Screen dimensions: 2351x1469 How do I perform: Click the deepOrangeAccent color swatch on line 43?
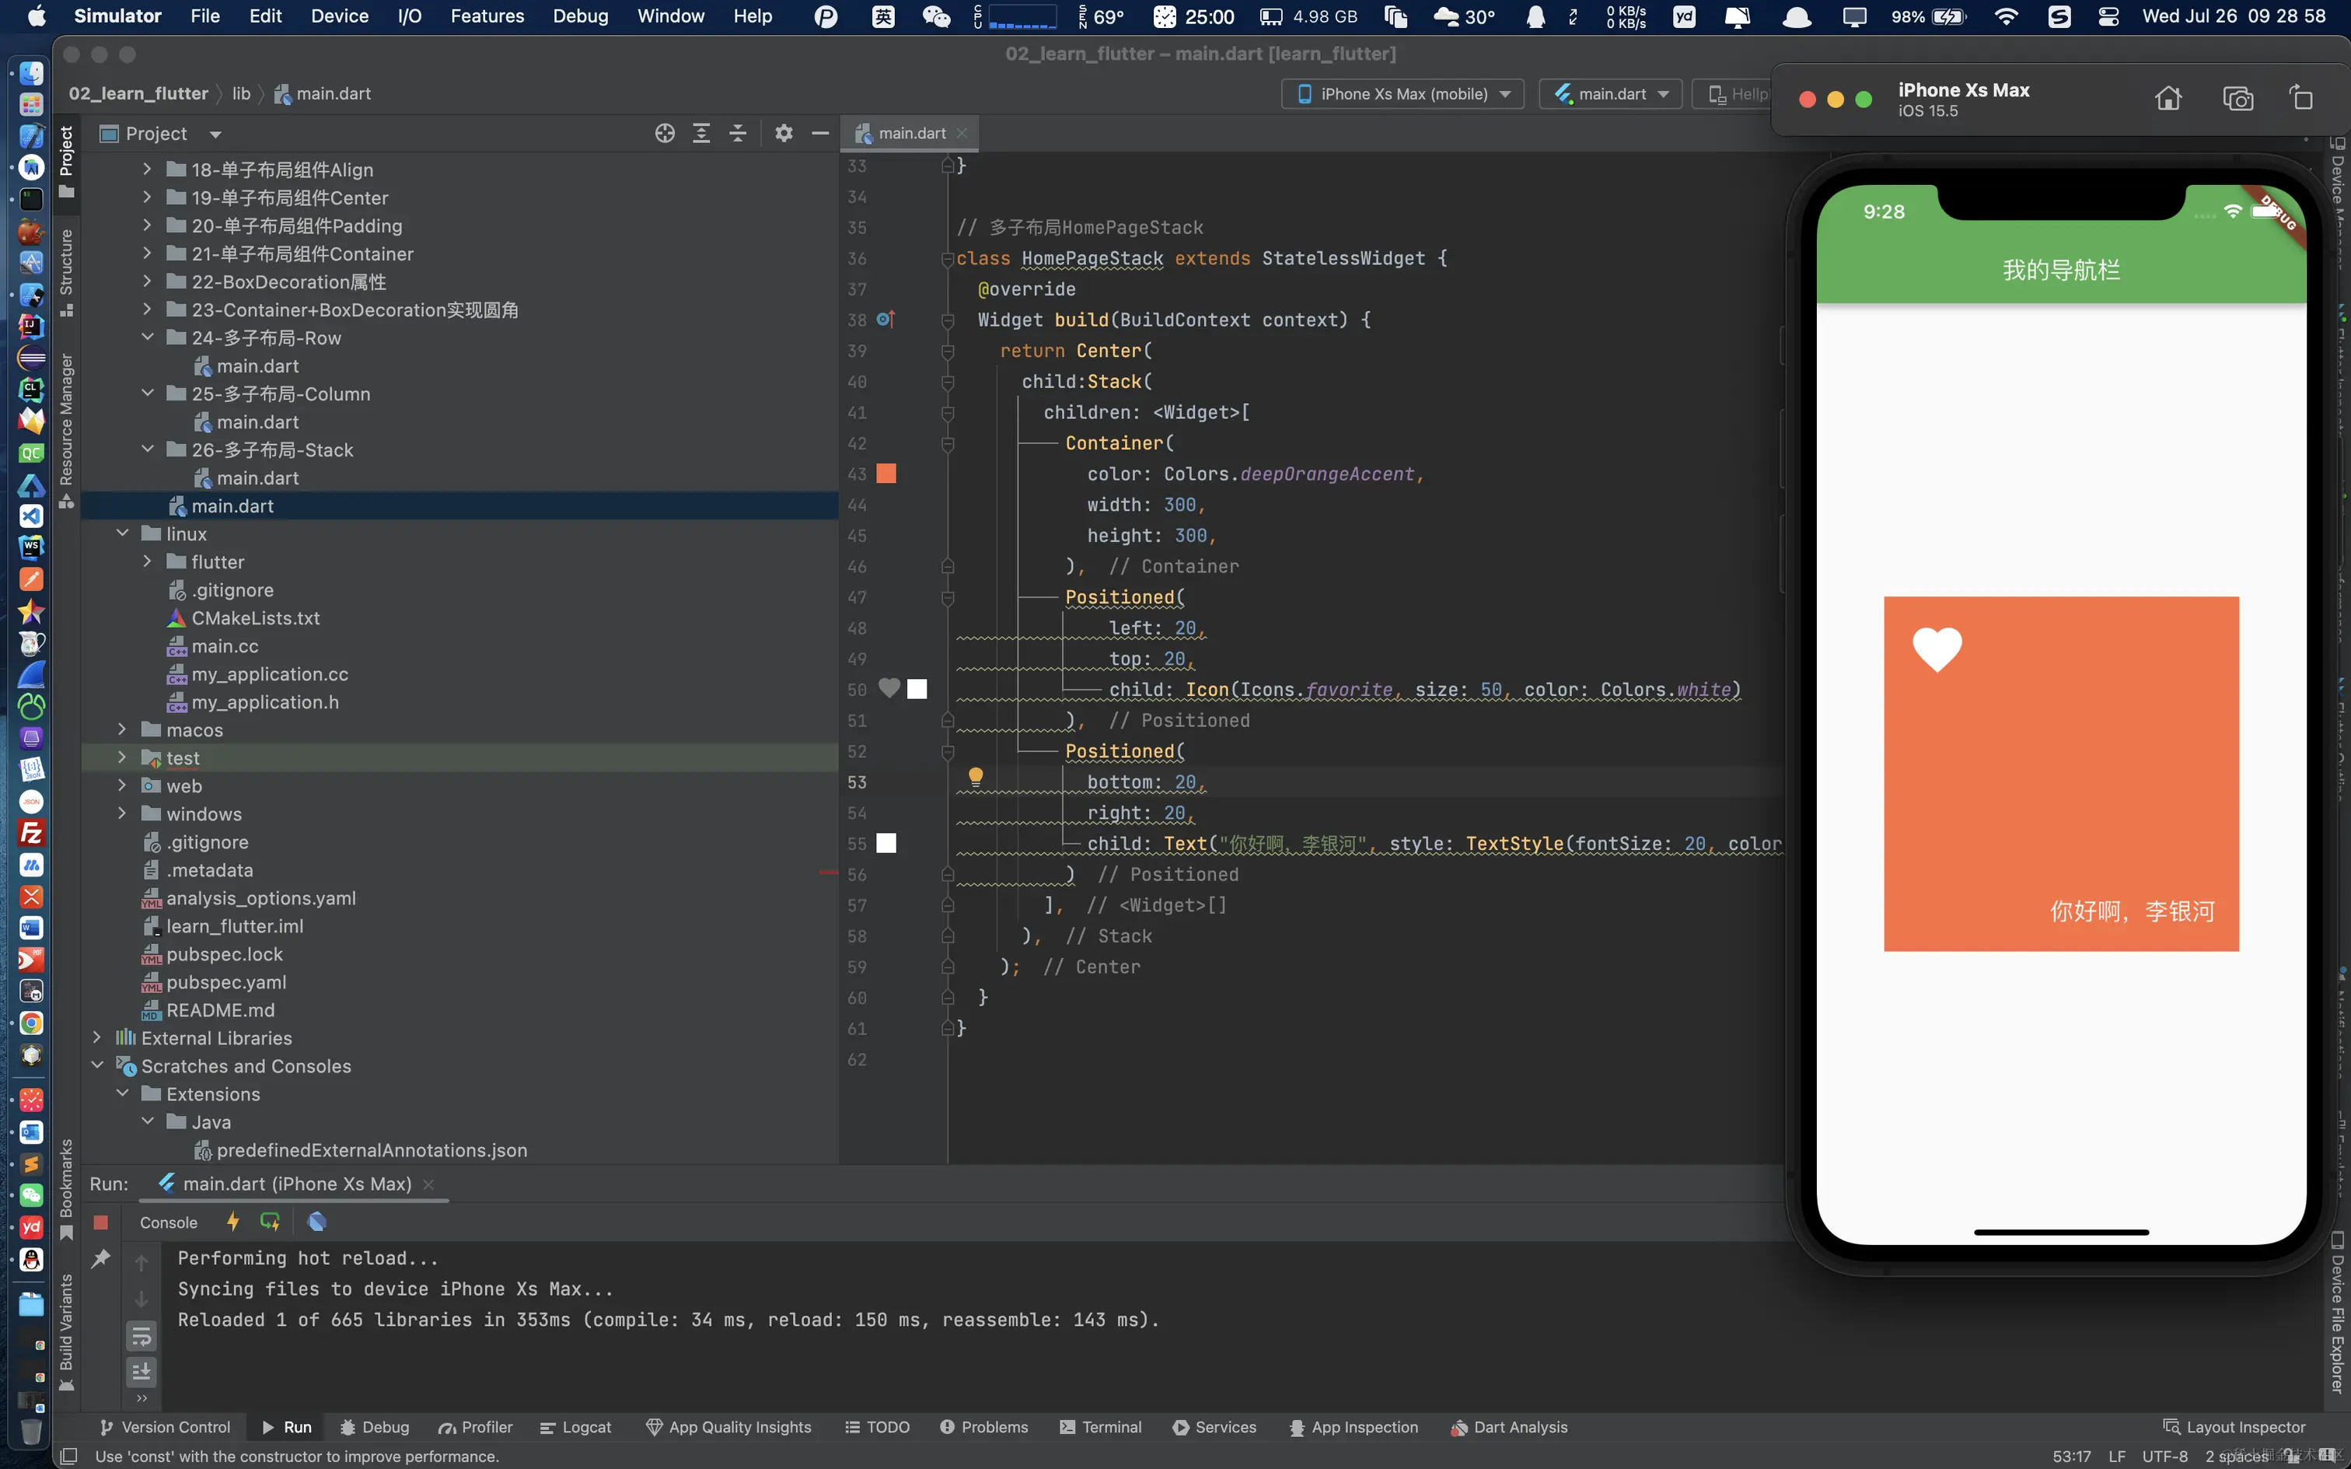886,473
